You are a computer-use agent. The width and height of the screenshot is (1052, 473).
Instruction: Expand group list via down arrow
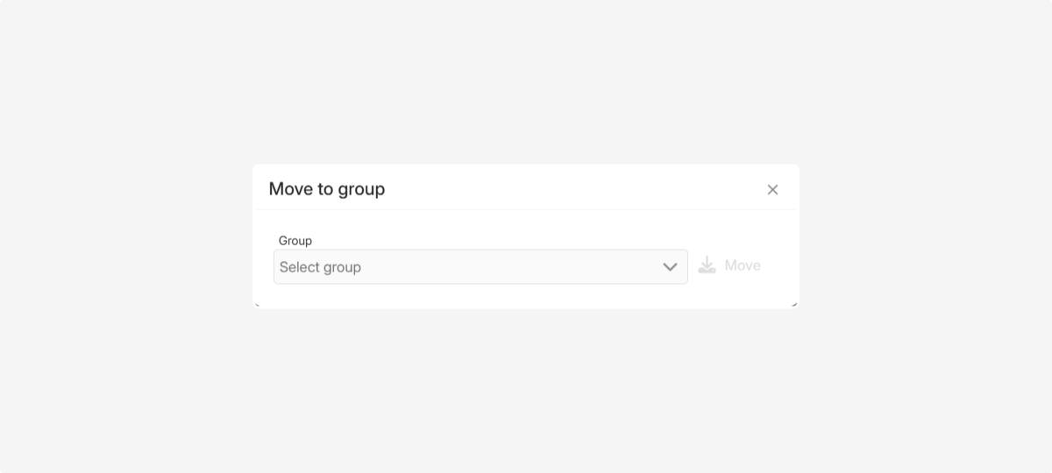click(670, 267)
